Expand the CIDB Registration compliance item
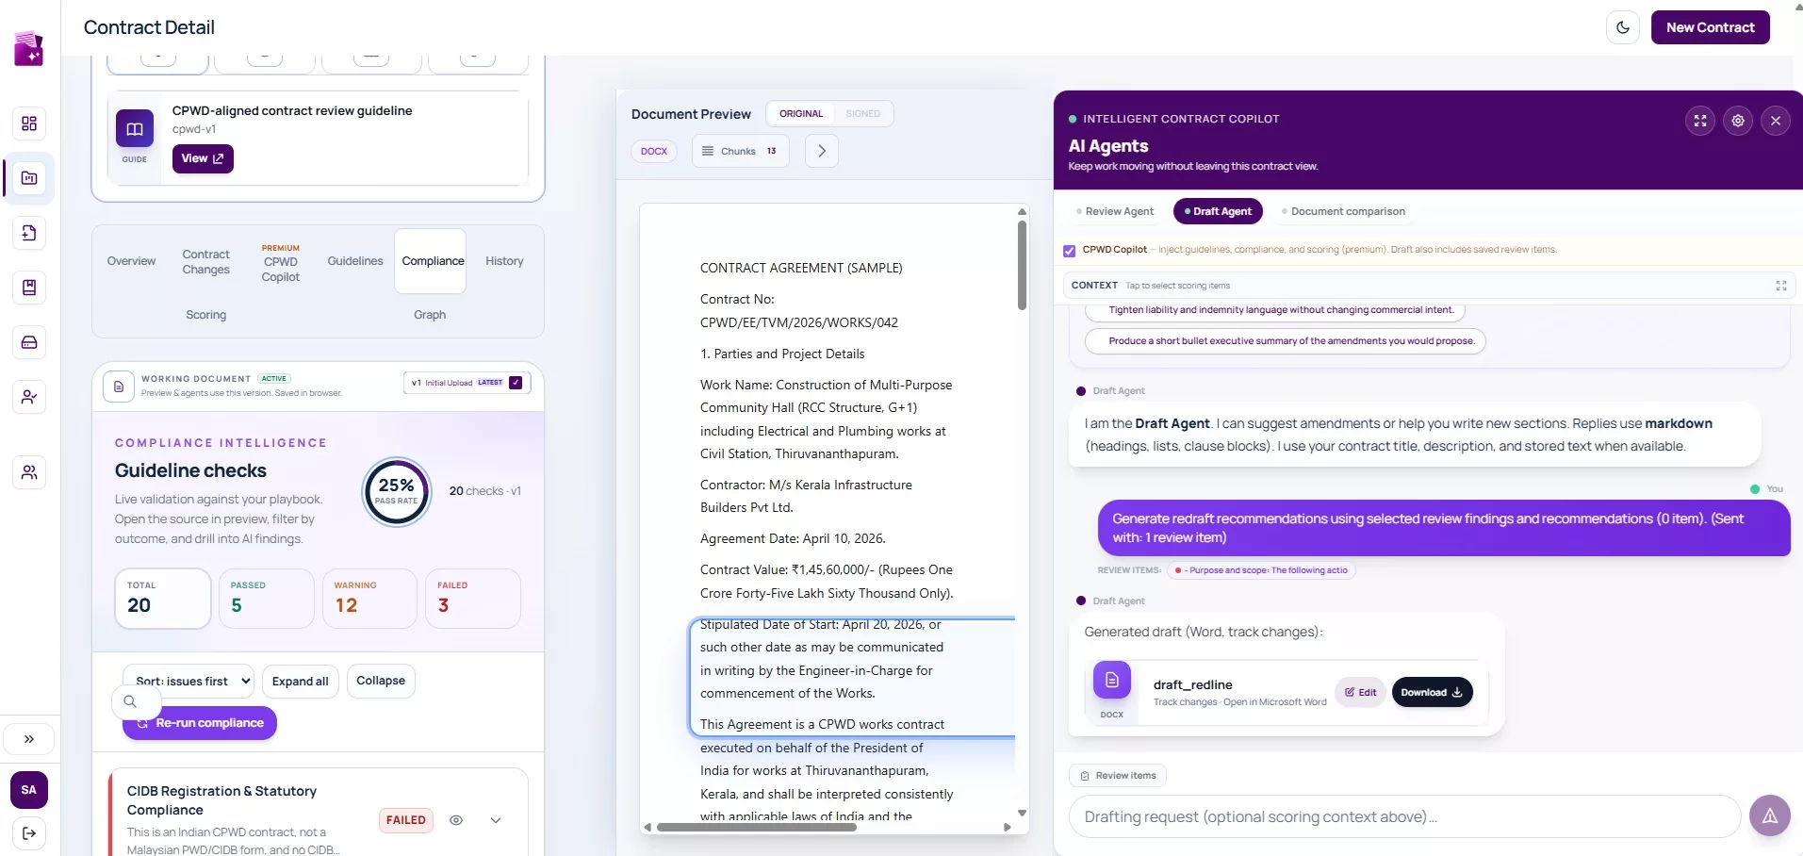The width and height of the screenshot is (1803, 856). coord(496,820)
